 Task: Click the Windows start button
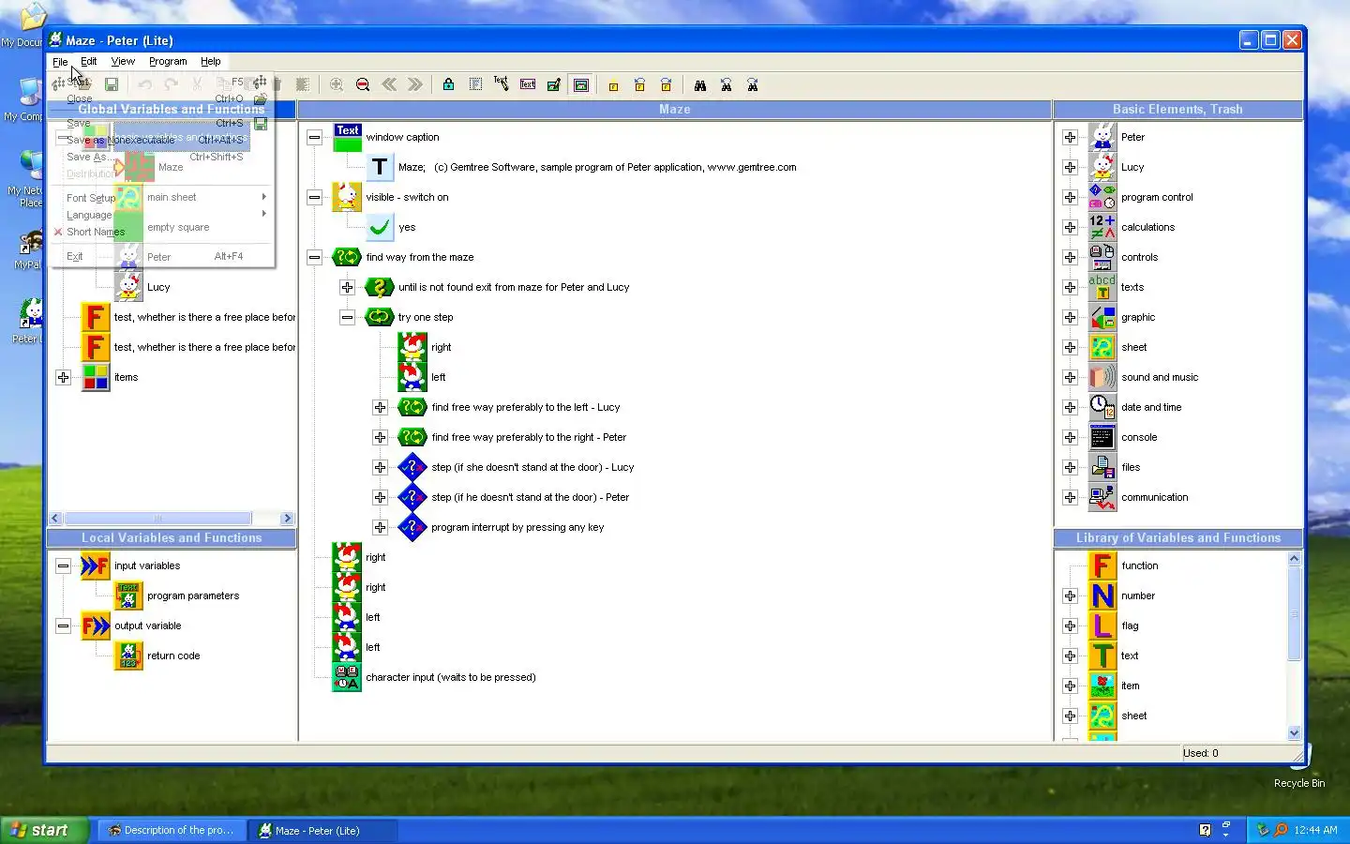(44, 830)
